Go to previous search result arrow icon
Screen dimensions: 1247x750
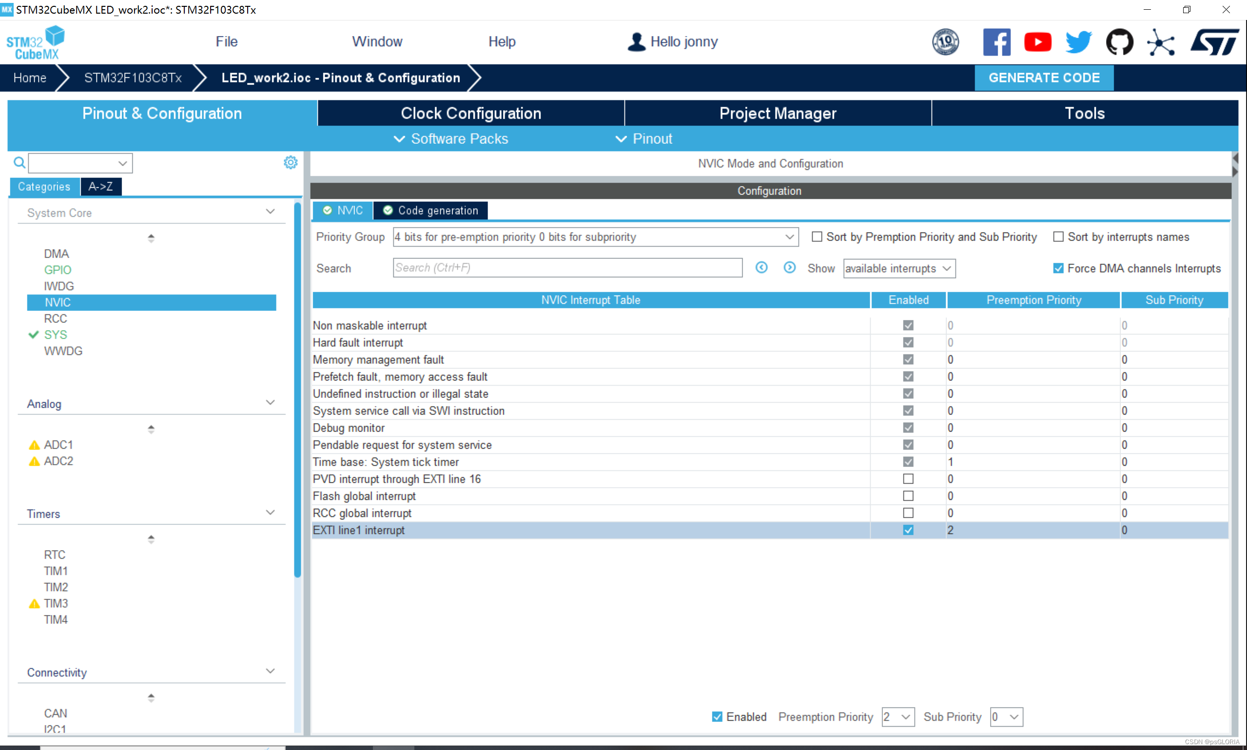[761, 268]
